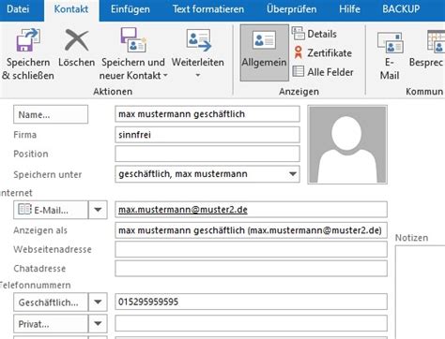Open the Hilfe tab
Image resolution: width=445 pixels, height=339 pixels.
point(349,9)
